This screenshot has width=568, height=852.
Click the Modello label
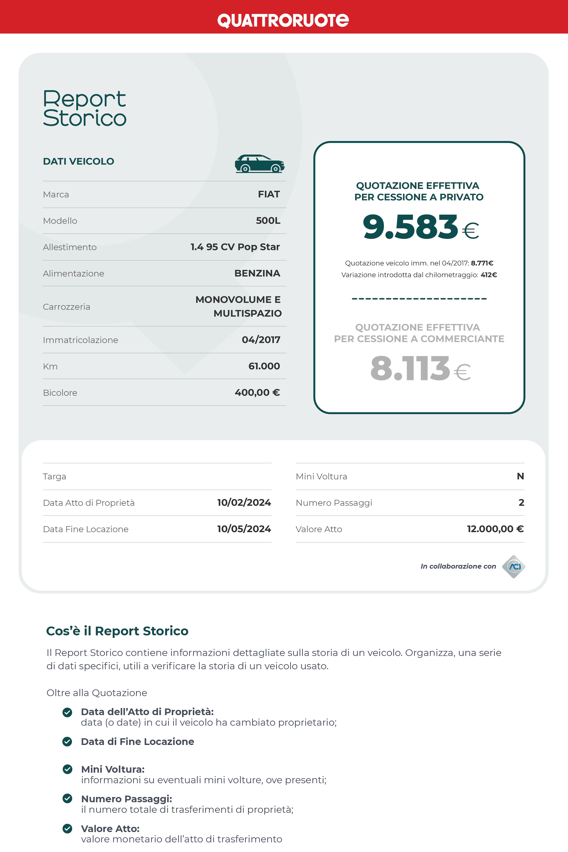click(x=60, y=221)
